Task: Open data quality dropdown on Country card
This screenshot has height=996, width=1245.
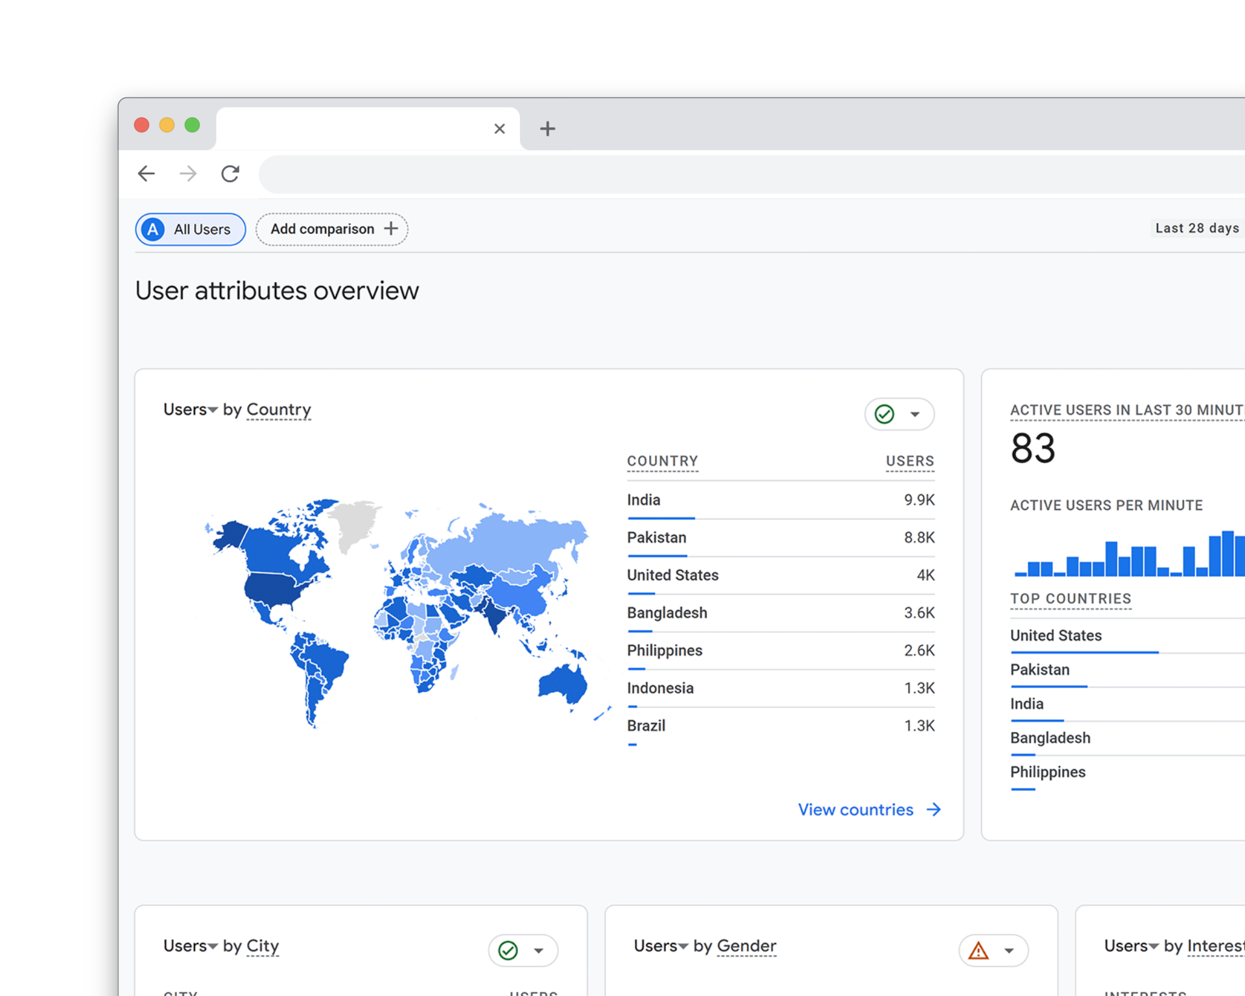Action: click(x=915, y=414)
